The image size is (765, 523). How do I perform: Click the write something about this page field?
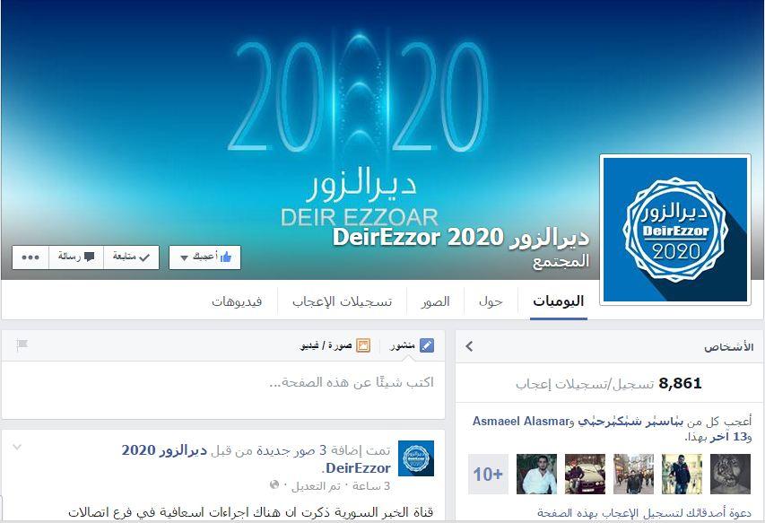click(x=223, y=382)
